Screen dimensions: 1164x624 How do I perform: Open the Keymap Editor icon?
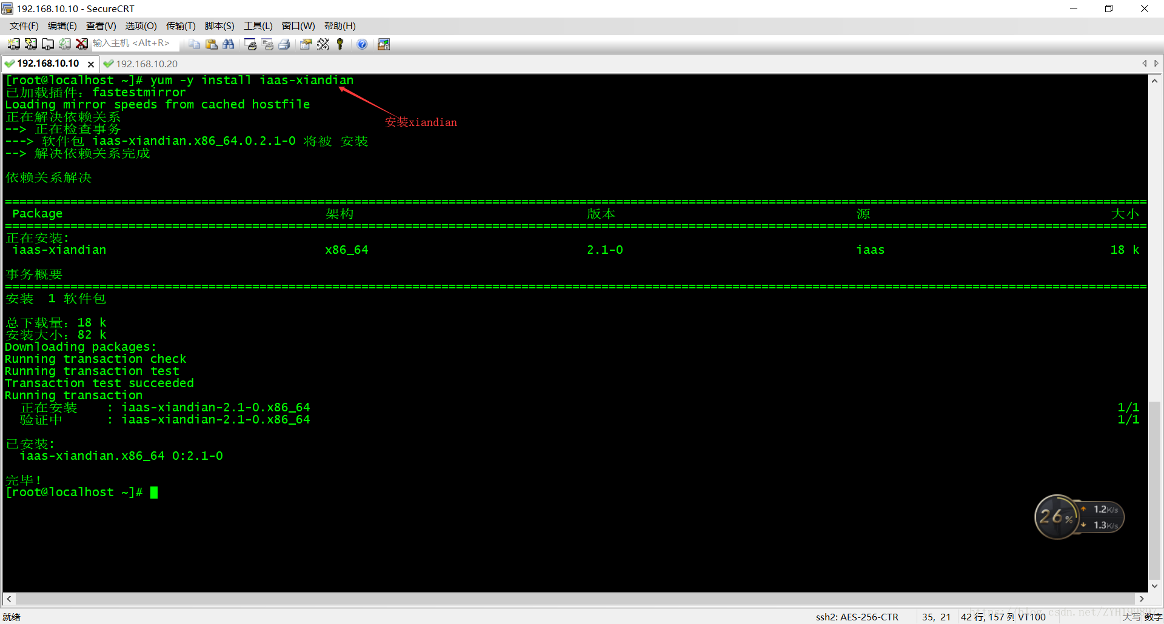tap(323, 44)
